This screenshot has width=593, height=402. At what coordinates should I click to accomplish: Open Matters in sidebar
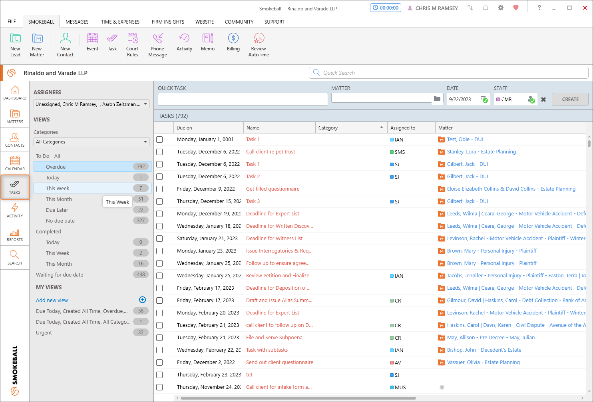coord(15,116)
